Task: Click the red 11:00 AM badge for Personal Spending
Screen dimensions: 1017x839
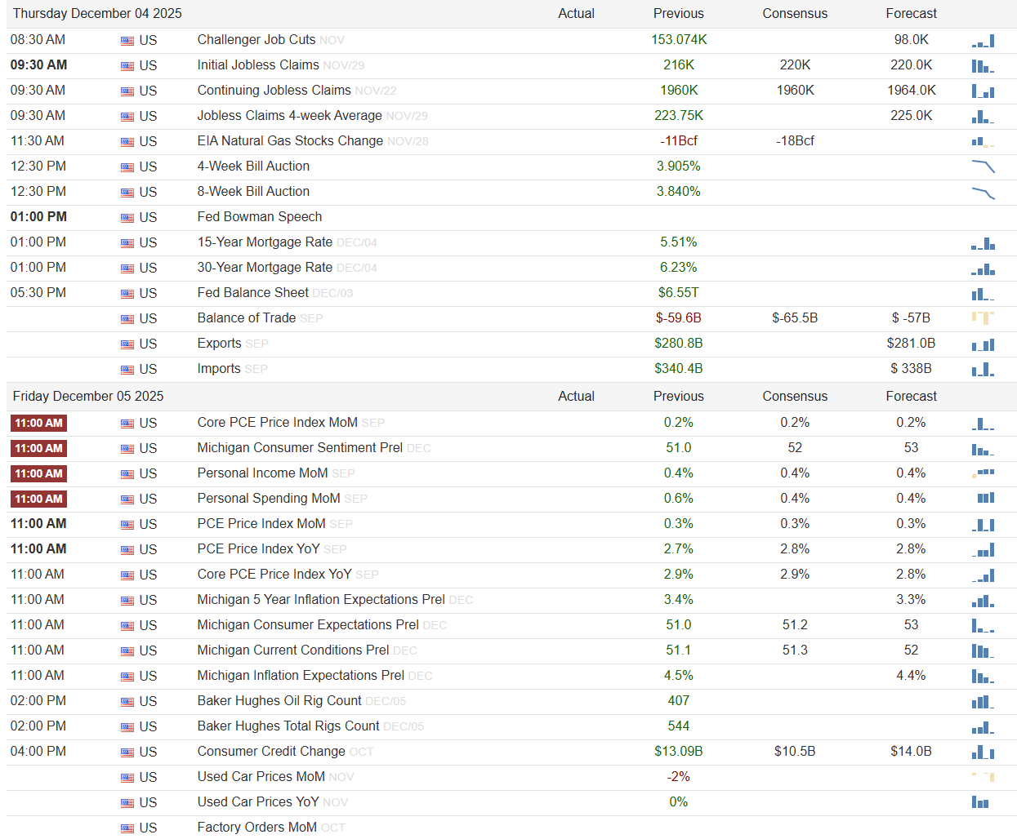Action: click(x=38, y=499)
